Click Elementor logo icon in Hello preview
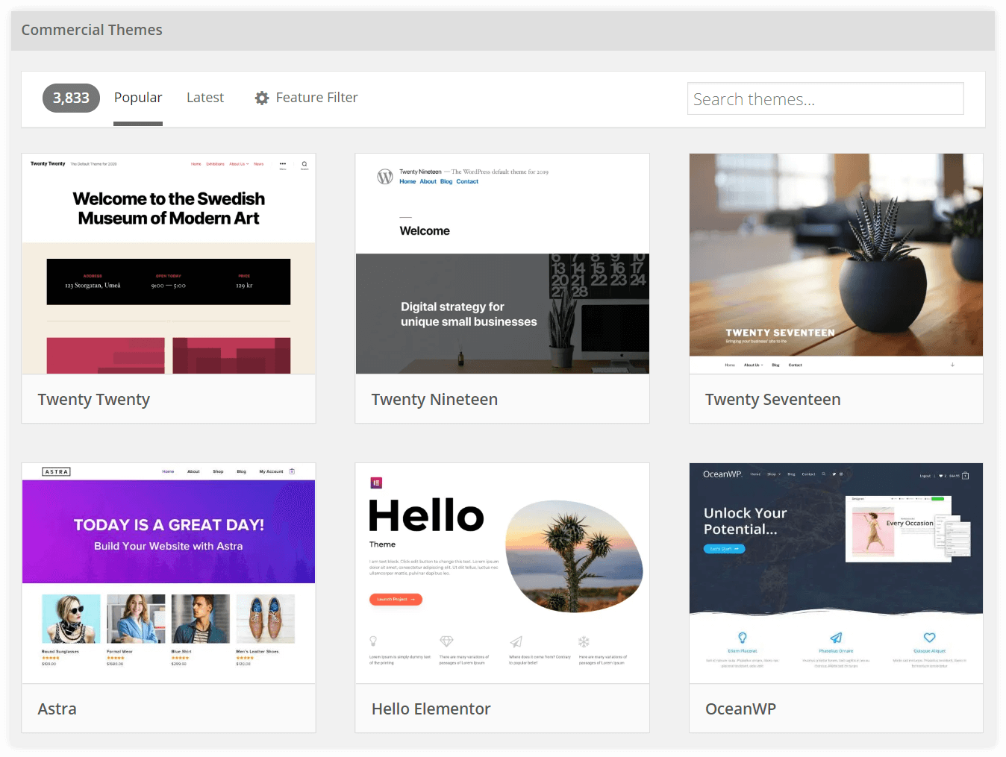Image resolution: width=1006 pixels, height=757 pixels. point(376,483)
